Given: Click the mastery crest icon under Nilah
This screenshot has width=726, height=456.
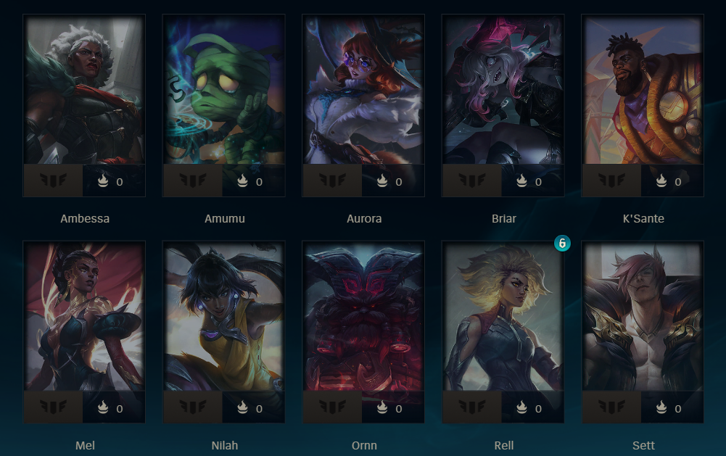Looking at the screenshot, I should pyautogui.click(x=193, y=407).
